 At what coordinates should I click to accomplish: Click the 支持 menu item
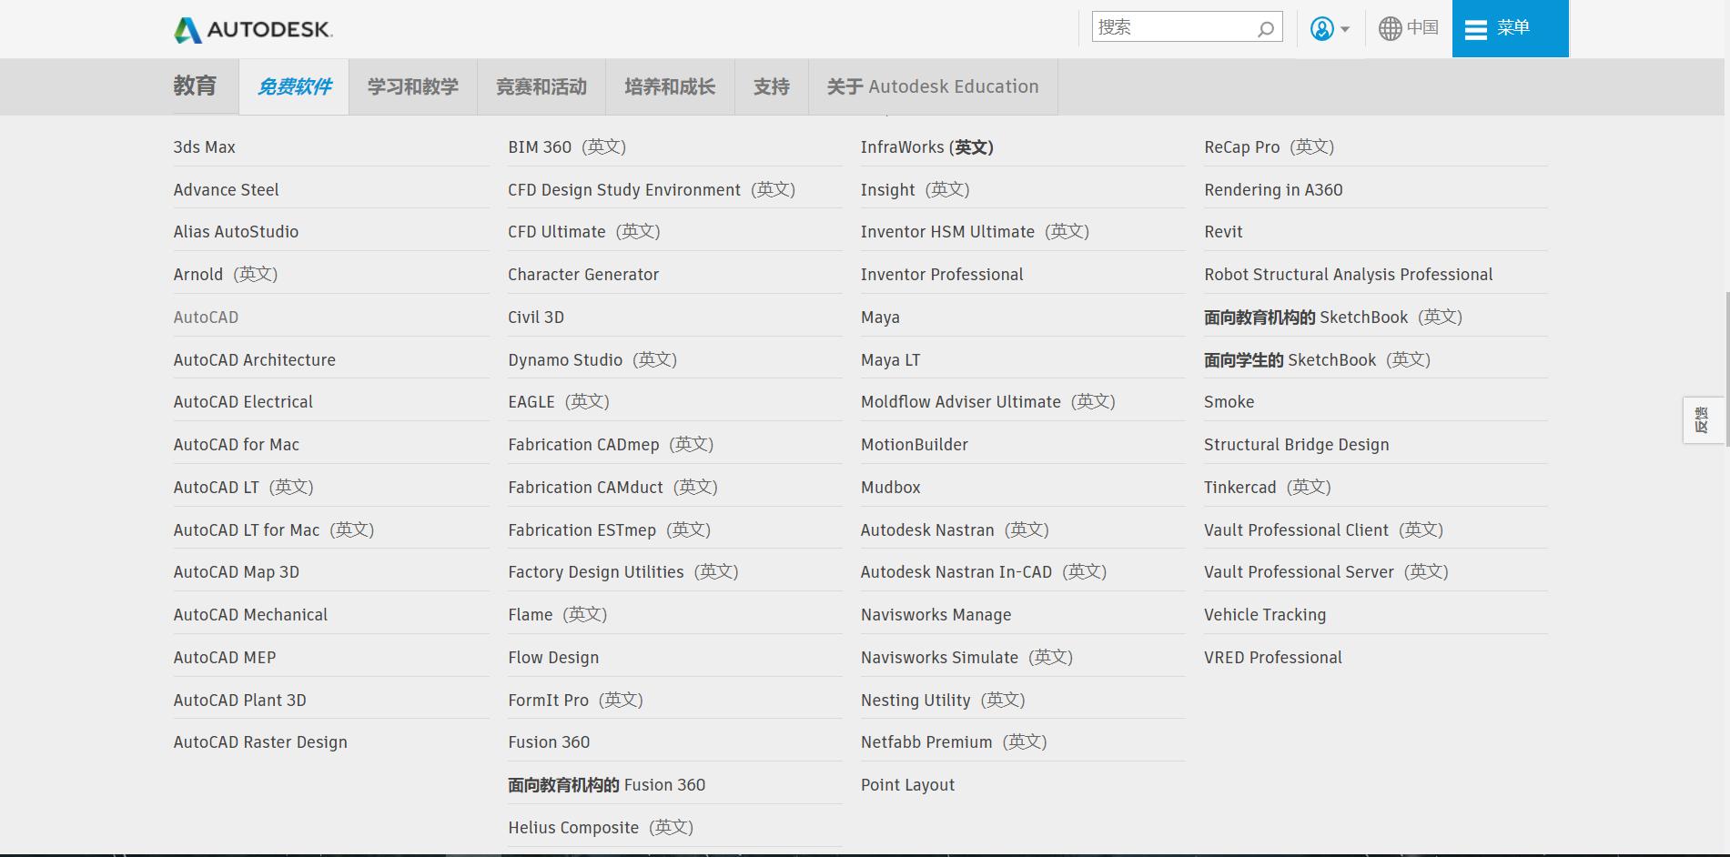tap(771, 86)
